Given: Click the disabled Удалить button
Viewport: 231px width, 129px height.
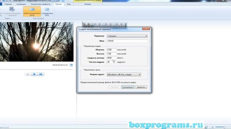Looking at the screenshot, I should (x=115, y=87).
